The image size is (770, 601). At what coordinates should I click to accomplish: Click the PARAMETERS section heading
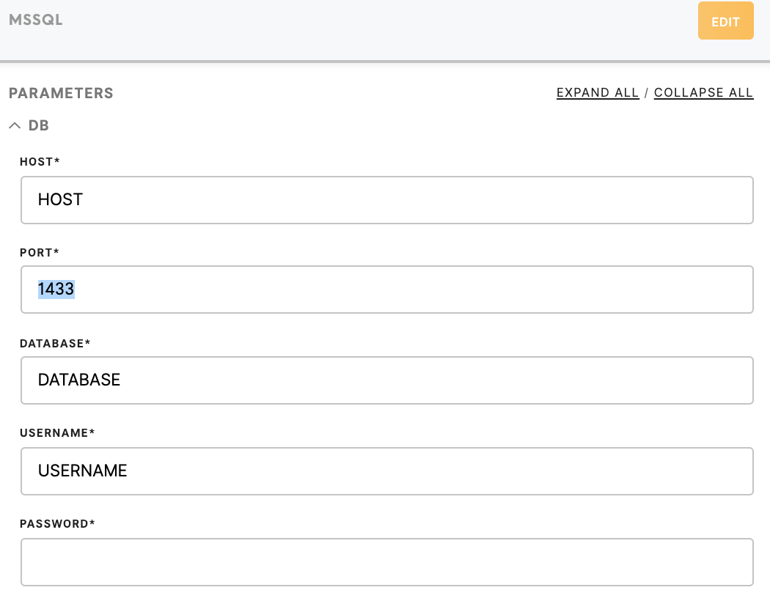[x=61, y=93]
